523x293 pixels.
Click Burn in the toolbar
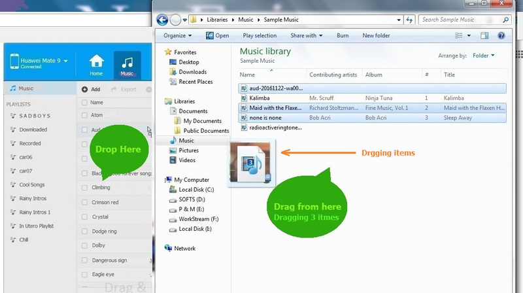pyautogui.click(x=343, y=35)
